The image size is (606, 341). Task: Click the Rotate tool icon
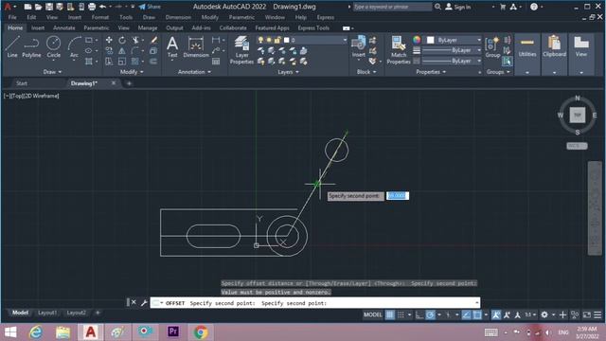pyautogui.click(x=122, y=40)
